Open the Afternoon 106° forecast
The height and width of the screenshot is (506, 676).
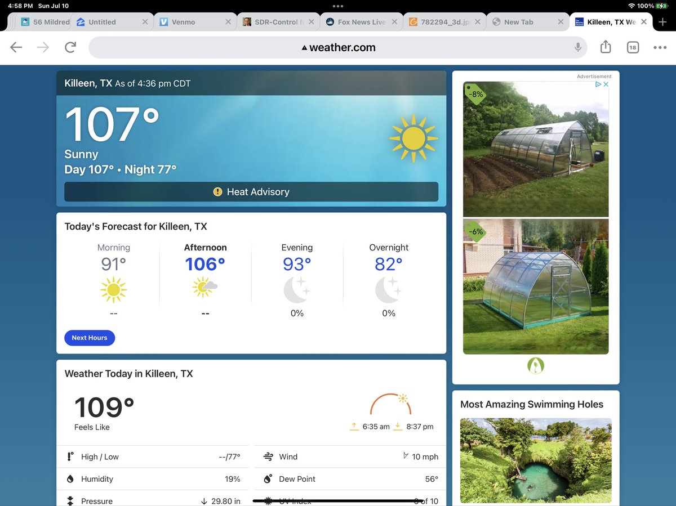point(205,280)
